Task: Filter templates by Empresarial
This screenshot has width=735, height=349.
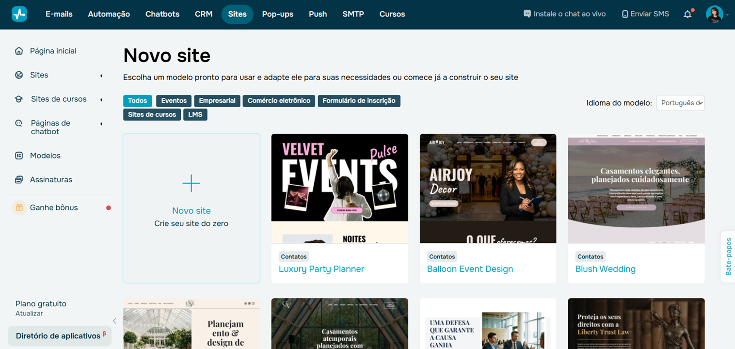Action: [217, 101]
